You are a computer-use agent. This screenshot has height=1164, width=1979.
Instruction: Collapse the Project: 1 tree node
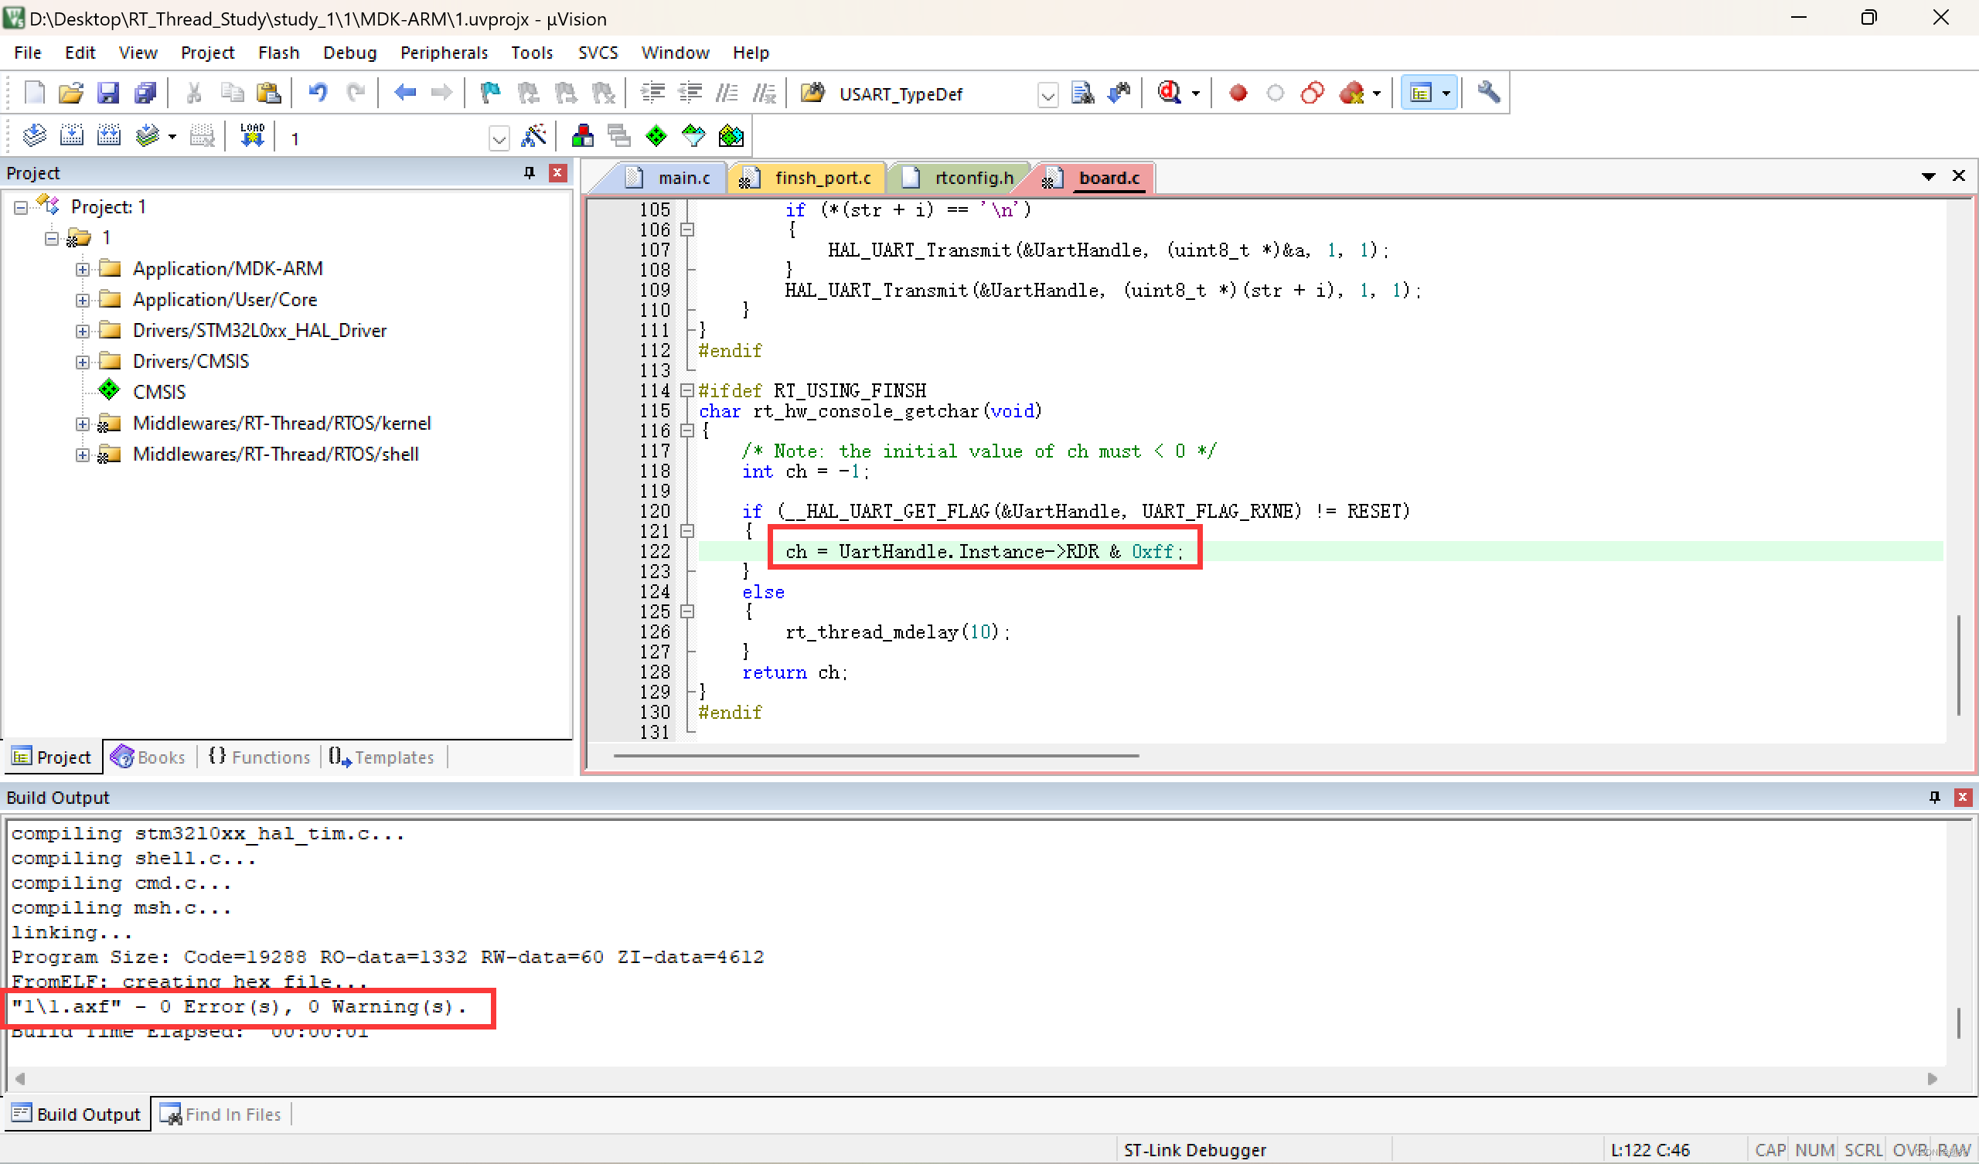[x=19, y=206]
